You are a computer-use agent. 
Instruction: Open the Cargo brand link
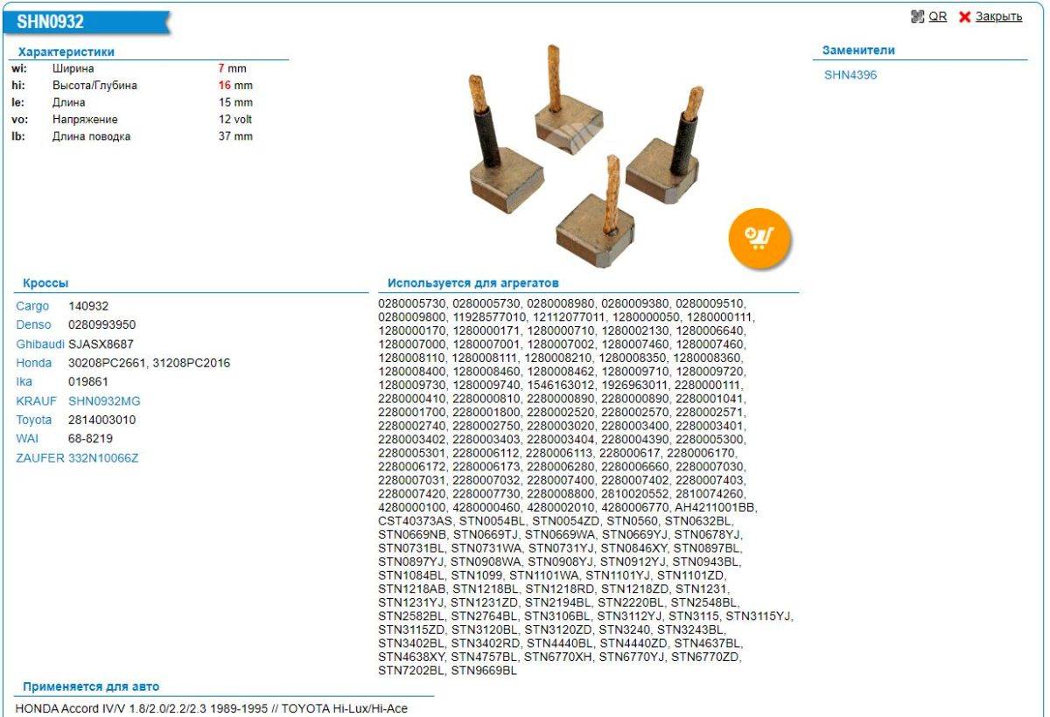(32, 306)
